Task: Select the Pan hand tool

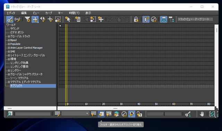Action: (x=202, y=114)
